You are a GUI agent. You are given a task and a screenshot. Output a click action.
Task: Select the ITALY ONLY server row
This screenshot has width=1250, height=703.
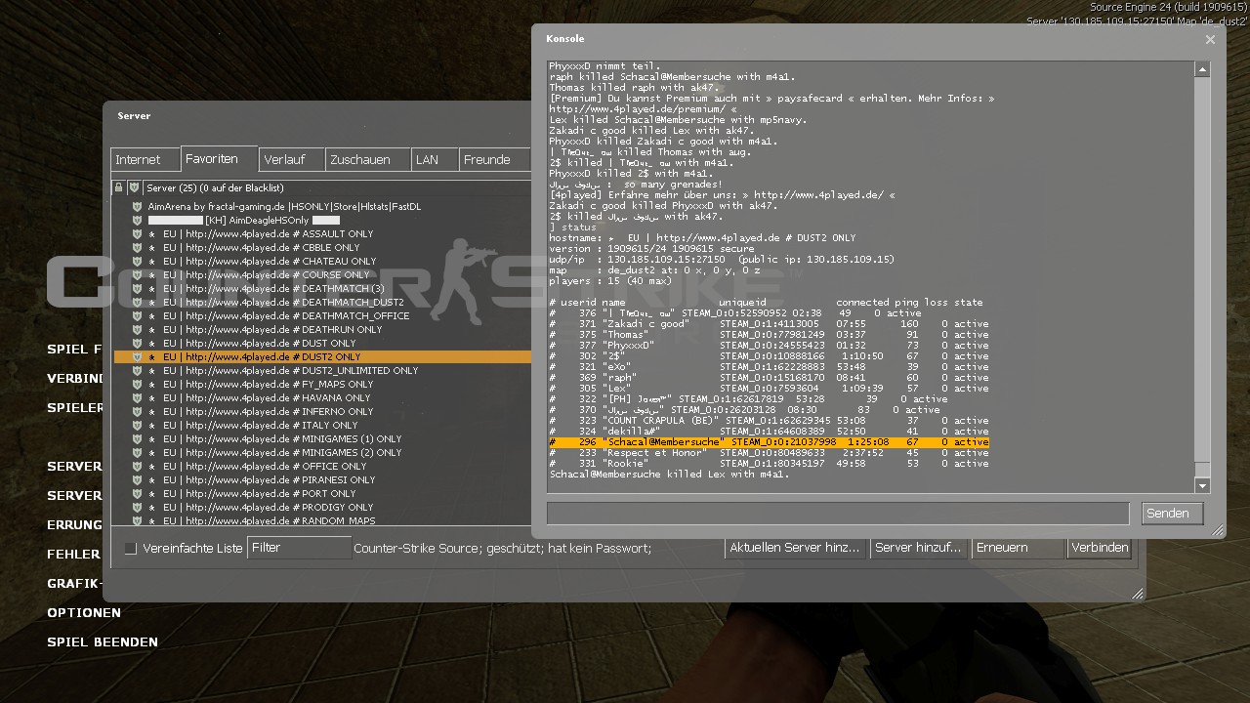tap(322, 426)
